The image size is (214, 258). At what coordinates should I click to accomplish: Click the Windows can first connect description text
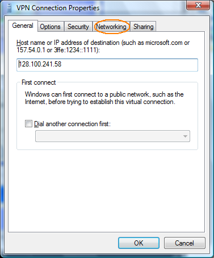pyautogui.click(x=104, y=98)
